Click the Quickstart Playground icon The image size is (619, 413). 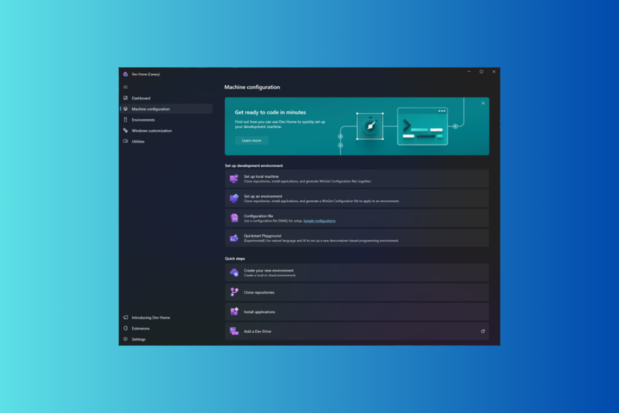tap(234, 238)
